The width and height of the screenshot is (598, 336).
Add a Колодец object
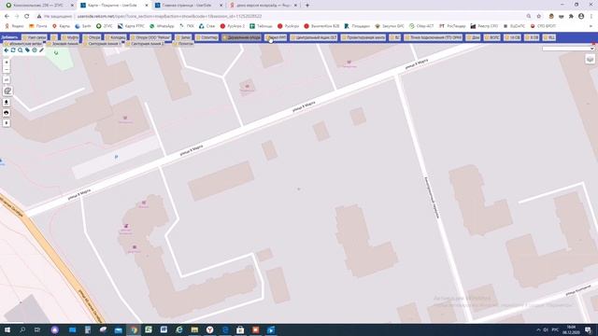pyautogui.click(x=116, y=37)
